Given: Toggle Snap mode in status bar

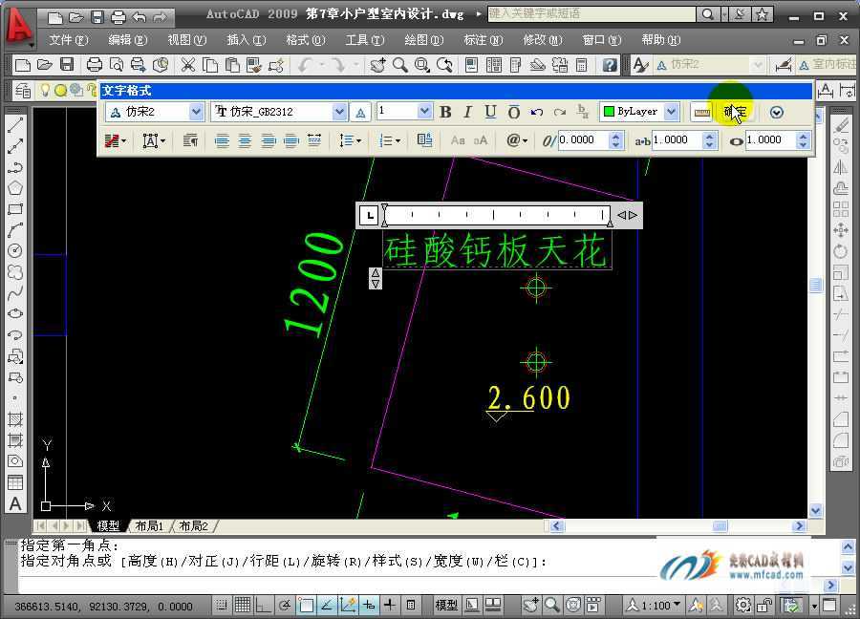Looking at the screenshot, I should click(x=221, y=606).
